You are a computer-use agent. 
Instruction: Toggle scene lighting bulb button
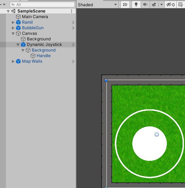136,5
